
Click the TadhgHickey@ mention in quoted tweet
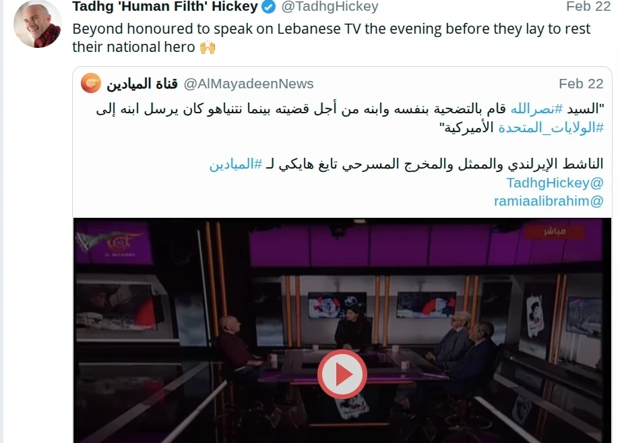coord(555,183)
